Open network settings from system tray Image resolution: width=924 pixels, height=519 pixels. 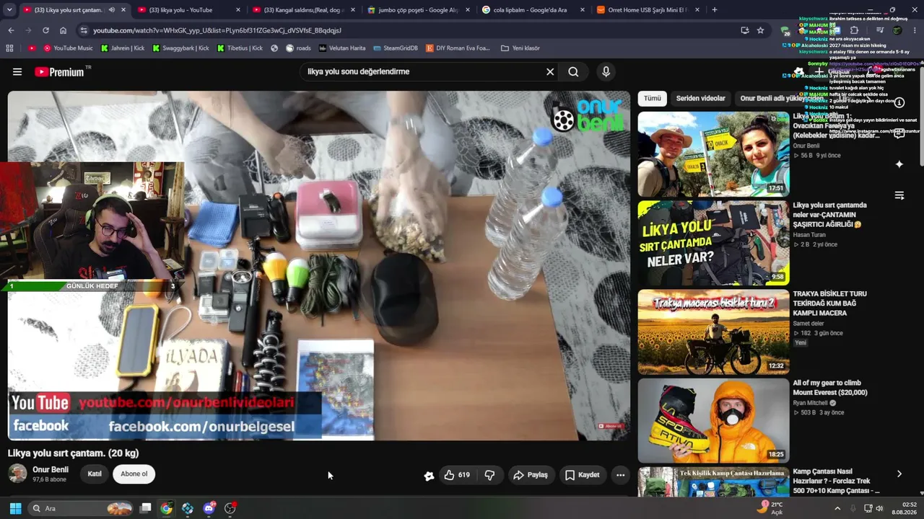pyautogui.click(x=868, y=508)
